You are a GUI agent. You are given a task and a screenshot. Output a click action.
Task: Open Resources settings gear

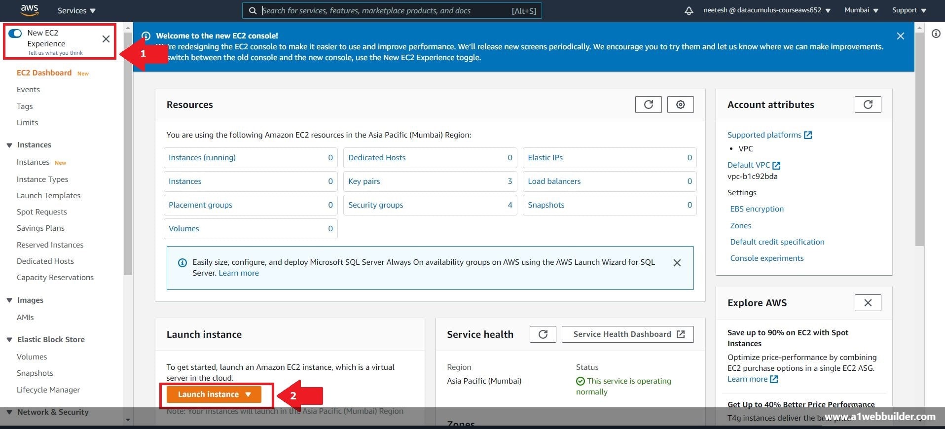(681, 105)
